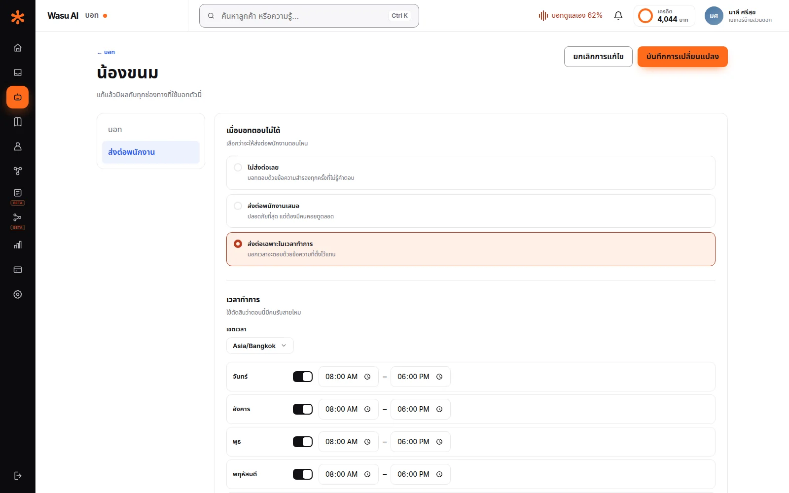This screenshot has height=493, width=789.
Task: Click the Ctrl K shortcut badge
Action: tap(399, 16)
